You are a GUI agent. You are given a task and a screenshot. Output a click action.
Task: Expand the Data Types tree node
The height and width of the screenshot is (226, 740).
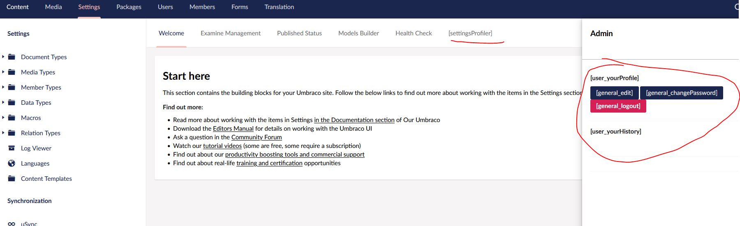click(3, 102)
